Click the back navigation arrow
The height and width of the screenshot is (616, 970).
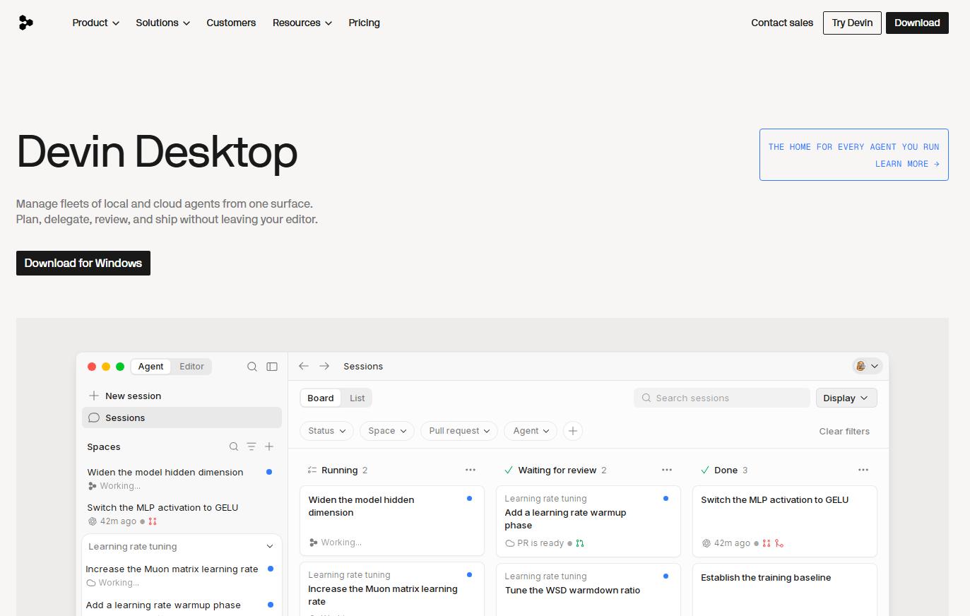point(304,366)
